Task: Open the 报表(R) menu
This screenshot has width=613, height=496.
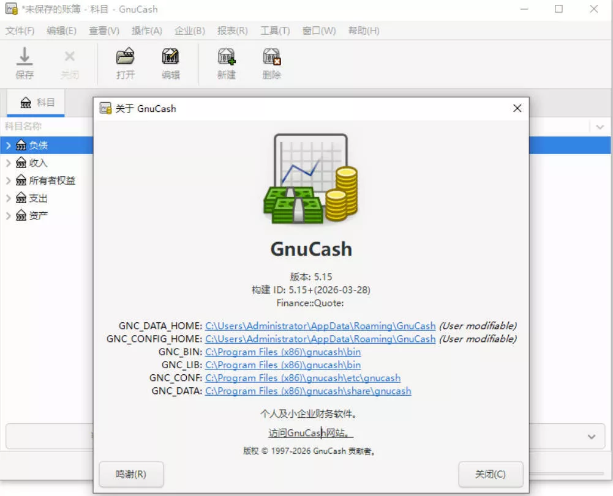Action: coord(232,30)
